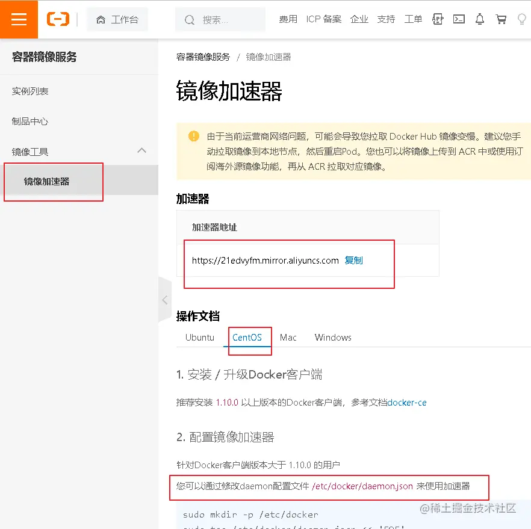Open the 支持 menu
The height and width of the screenshot is (529, 531).
point(386,19)
